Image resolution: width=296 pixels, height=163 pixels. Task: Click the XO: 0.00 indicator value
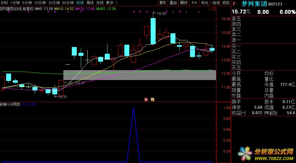29,104
